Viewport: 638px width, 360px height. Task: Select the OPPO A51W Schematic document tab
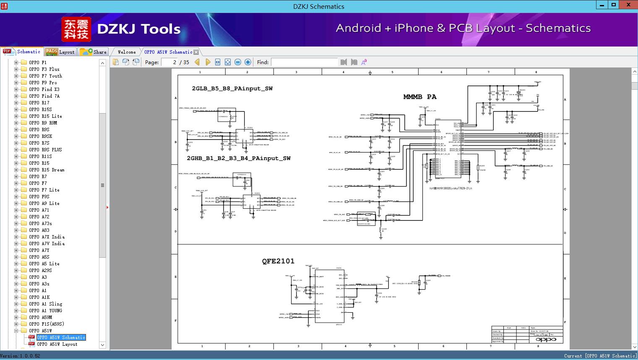168,52
